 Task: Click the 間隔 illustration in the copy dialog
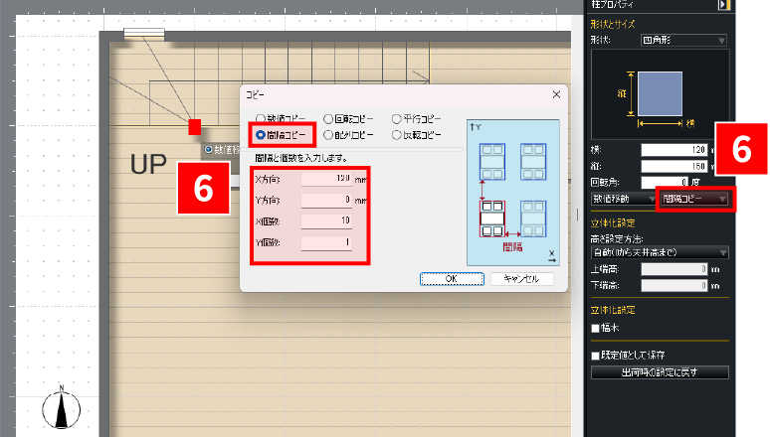click(x=512, y=193)
